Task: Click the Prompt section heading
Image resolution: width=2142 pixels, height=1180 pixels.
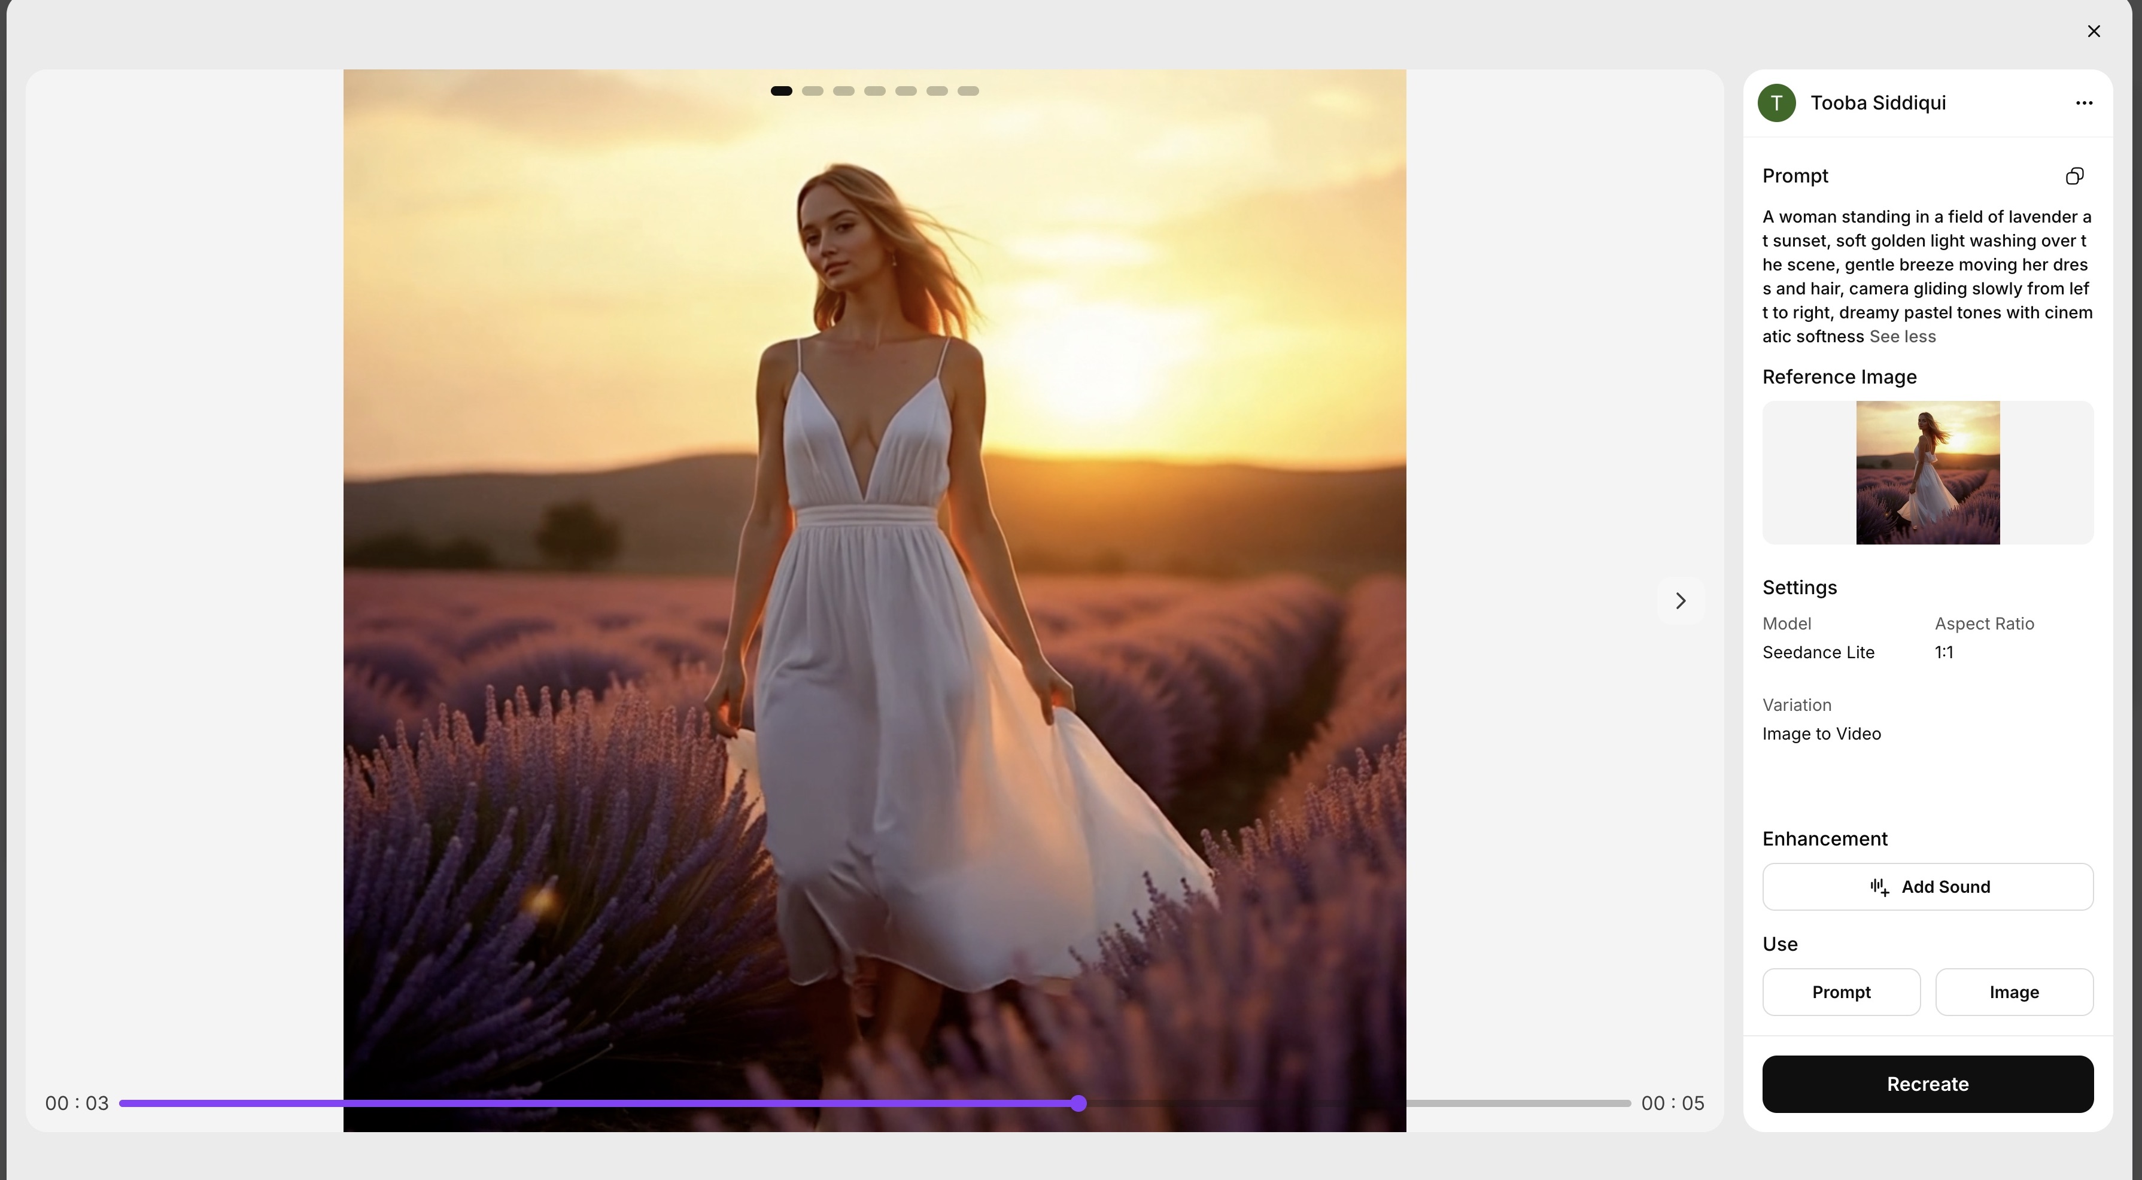Action: pos(1795,177)
